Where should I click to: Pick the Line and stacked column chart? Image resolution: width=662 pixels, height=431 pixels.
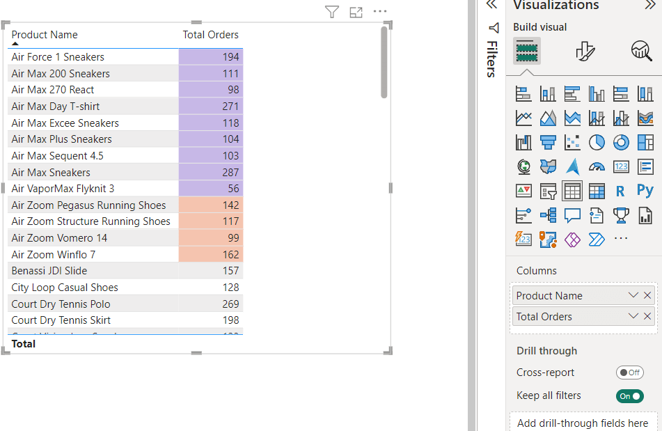[x=597, y=118]
